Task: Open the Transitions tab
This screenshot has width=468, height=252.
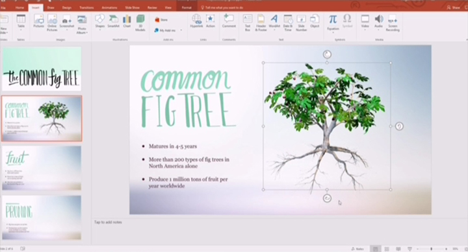Action: click(x=86, y=7)
